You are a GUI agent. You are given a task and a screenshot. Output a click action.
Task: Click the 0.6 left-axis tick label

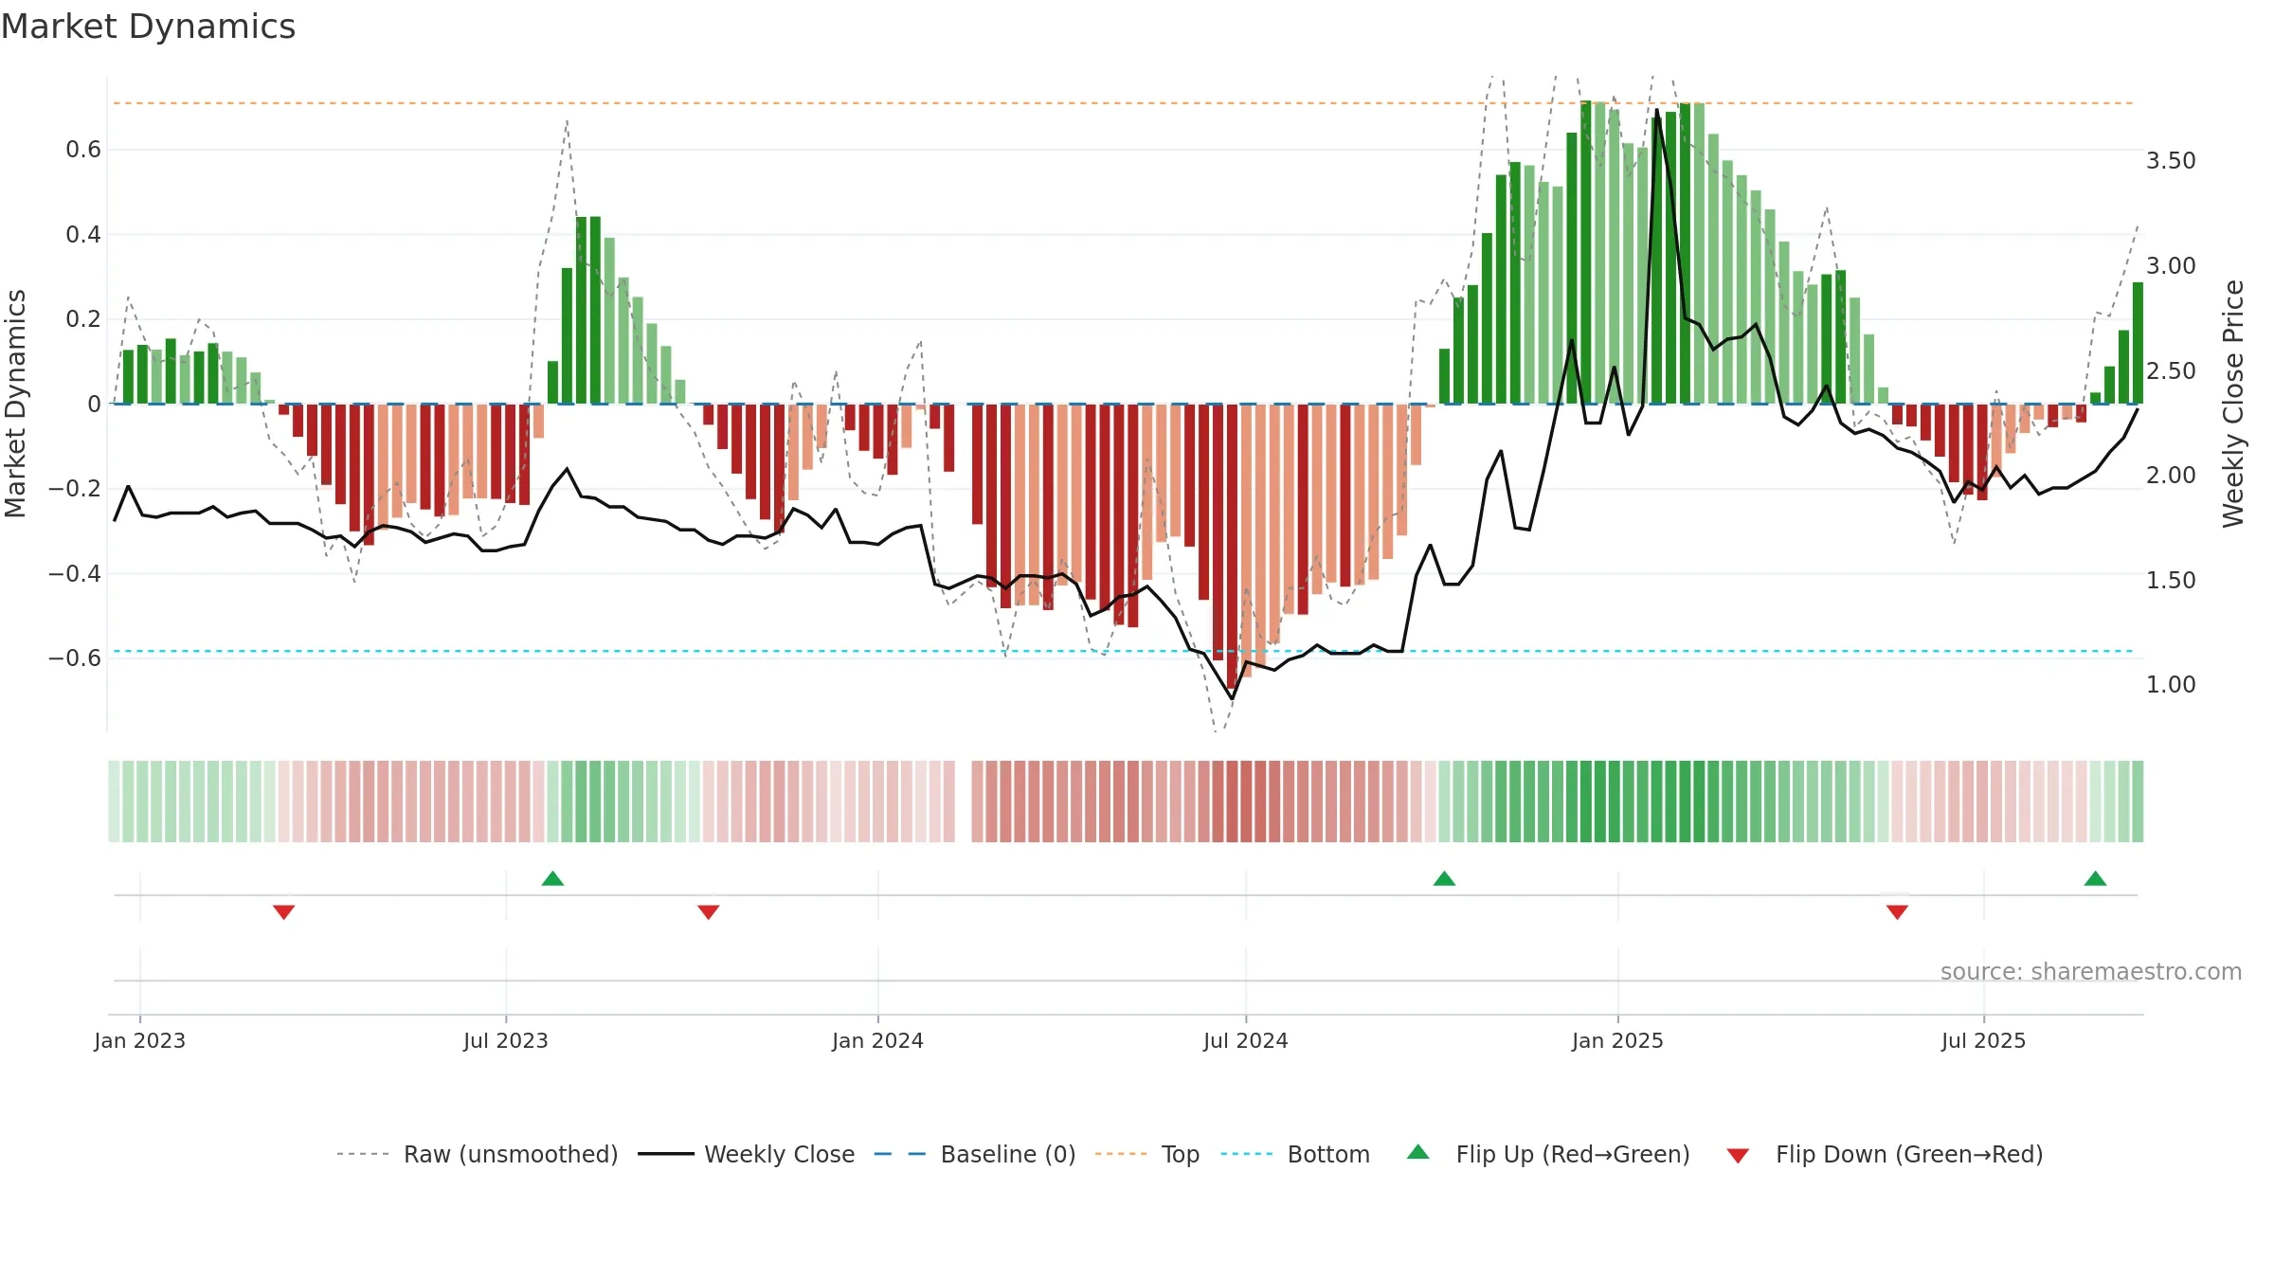[83, 150]
